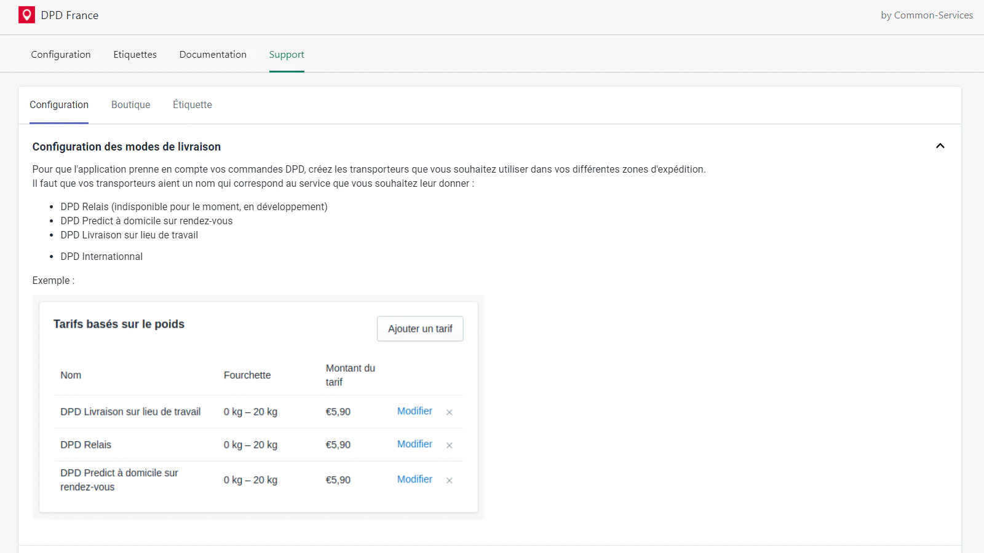Click the Configuration des modes de livraison heading
The image size is (984, 553).
pyautogui.click(x=126, y=147)
